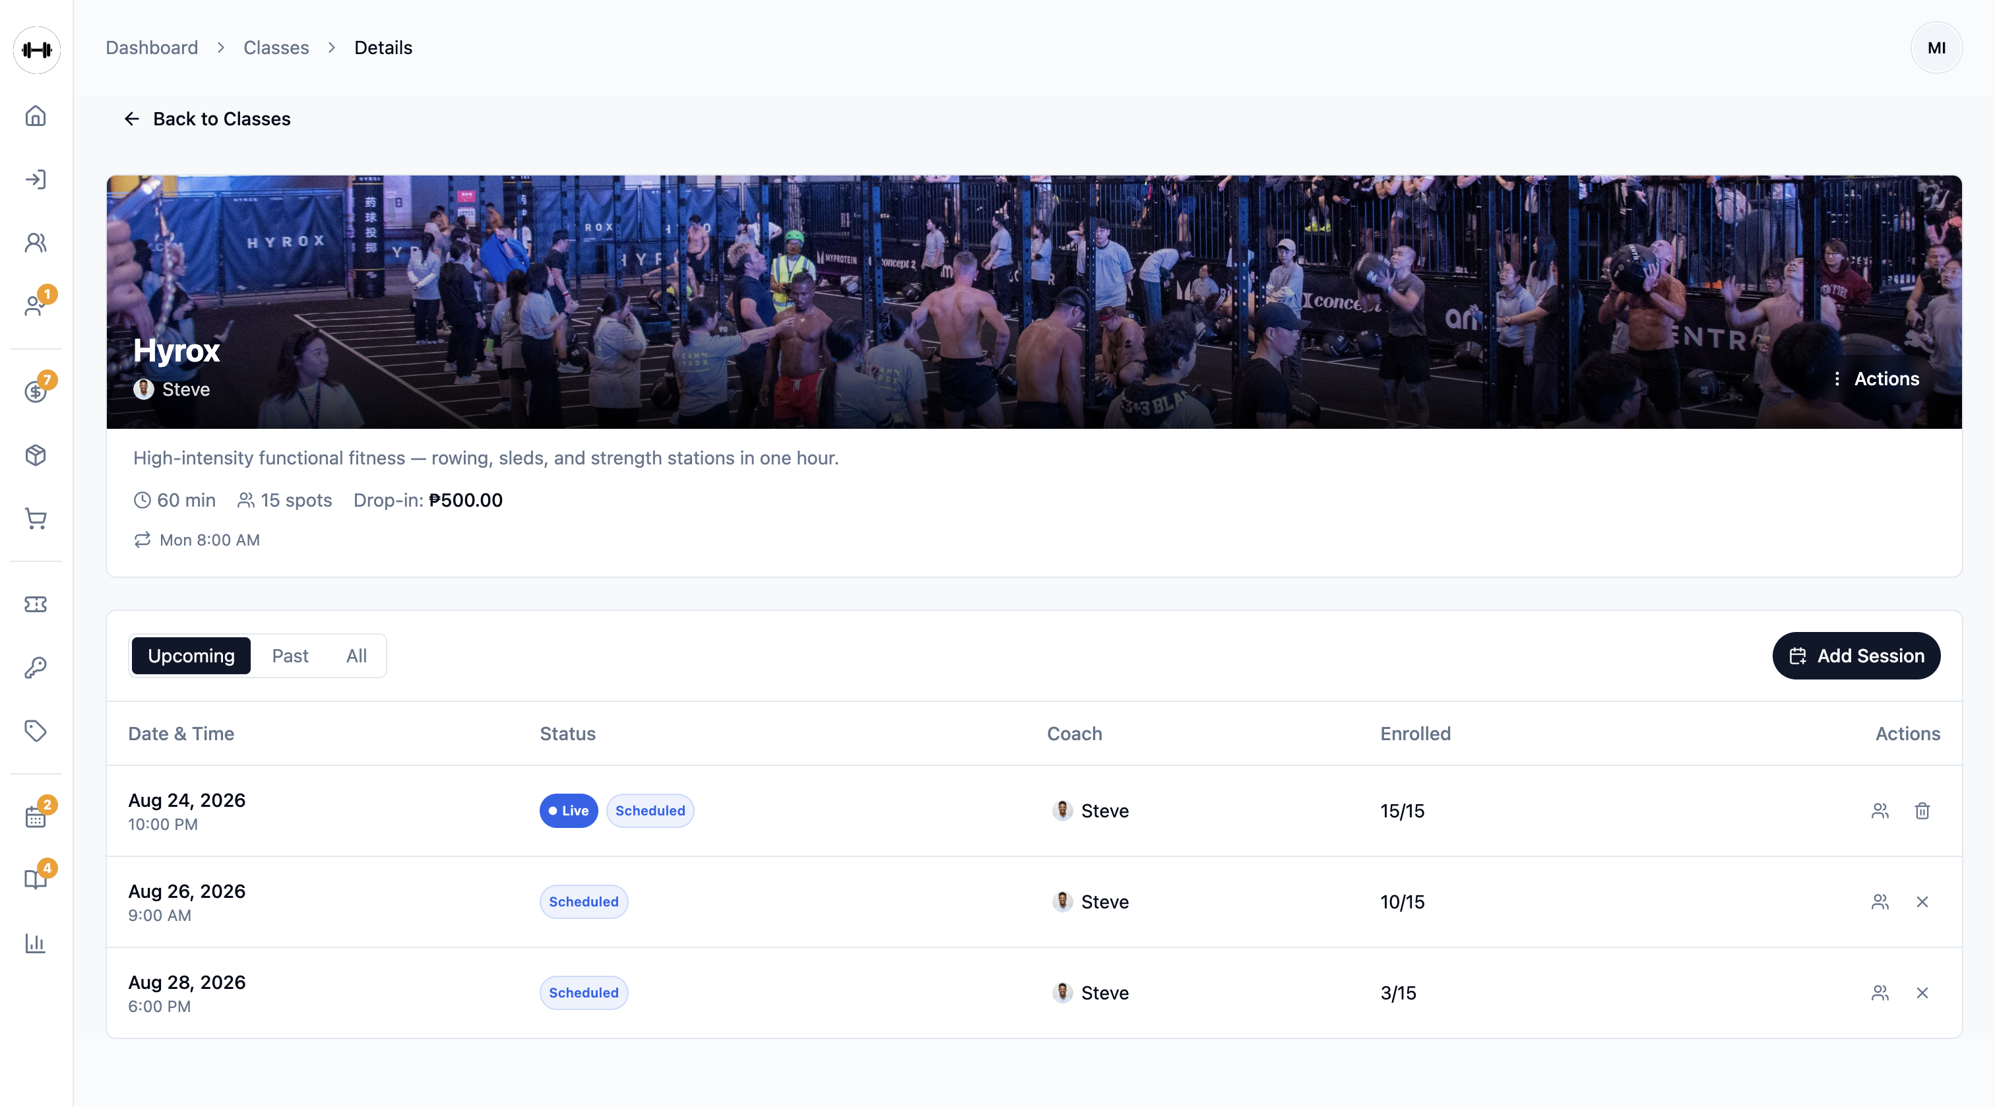1995x1107 pixels.
Task: Click the Aug 28, 2026 date
Action: (x=187, y=982)
